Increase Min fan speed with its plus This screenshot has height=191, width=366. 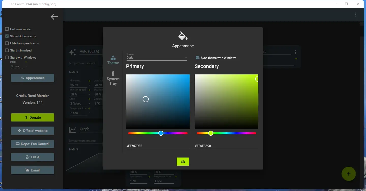coord(89,90)
